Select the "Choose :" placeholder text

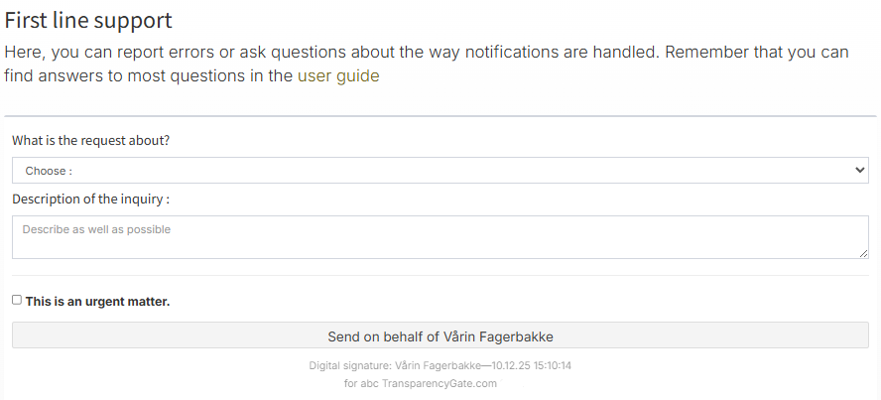tap(49, 171)
